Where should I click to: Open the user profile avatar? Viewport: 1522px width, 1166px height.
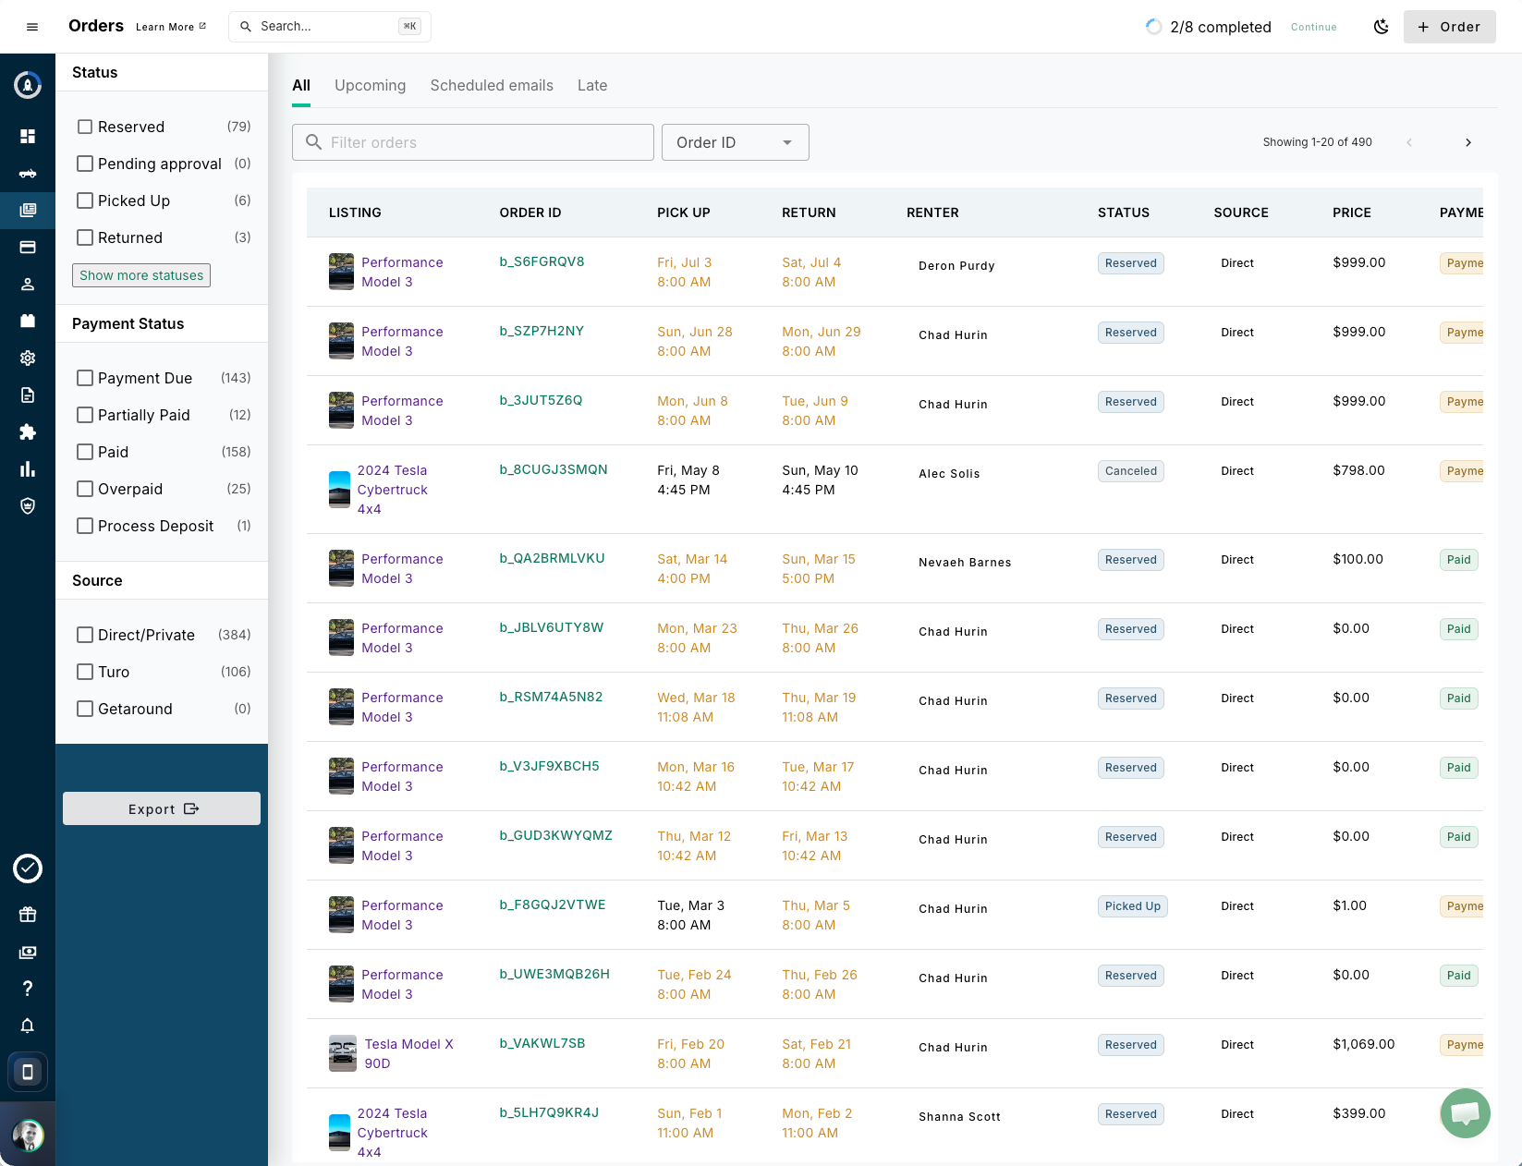coord(28,1135)
